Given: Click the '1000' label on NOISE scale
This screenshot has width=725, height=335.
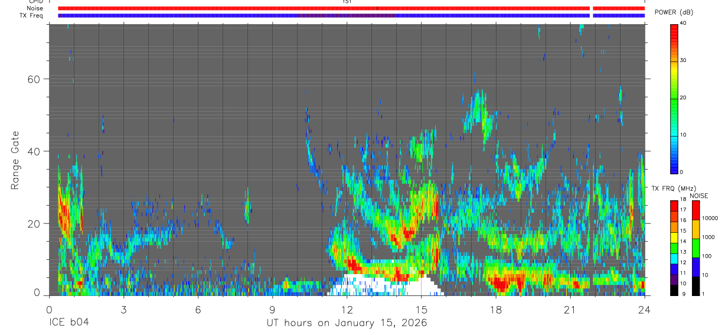Looking at the screenshot, I should pyautogui.click(x=709, y=238).
